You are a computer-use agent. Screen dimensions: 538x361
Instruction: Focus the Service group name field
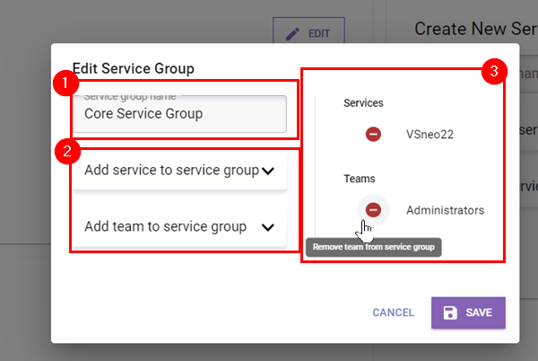pos(179,115)
